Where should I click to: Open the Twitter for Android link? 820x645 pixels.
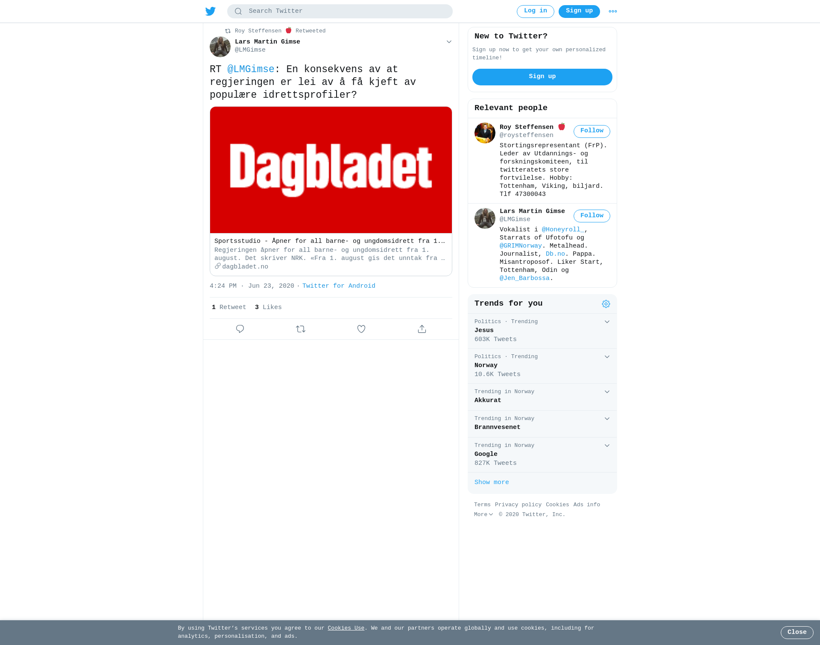coord(339,286)
